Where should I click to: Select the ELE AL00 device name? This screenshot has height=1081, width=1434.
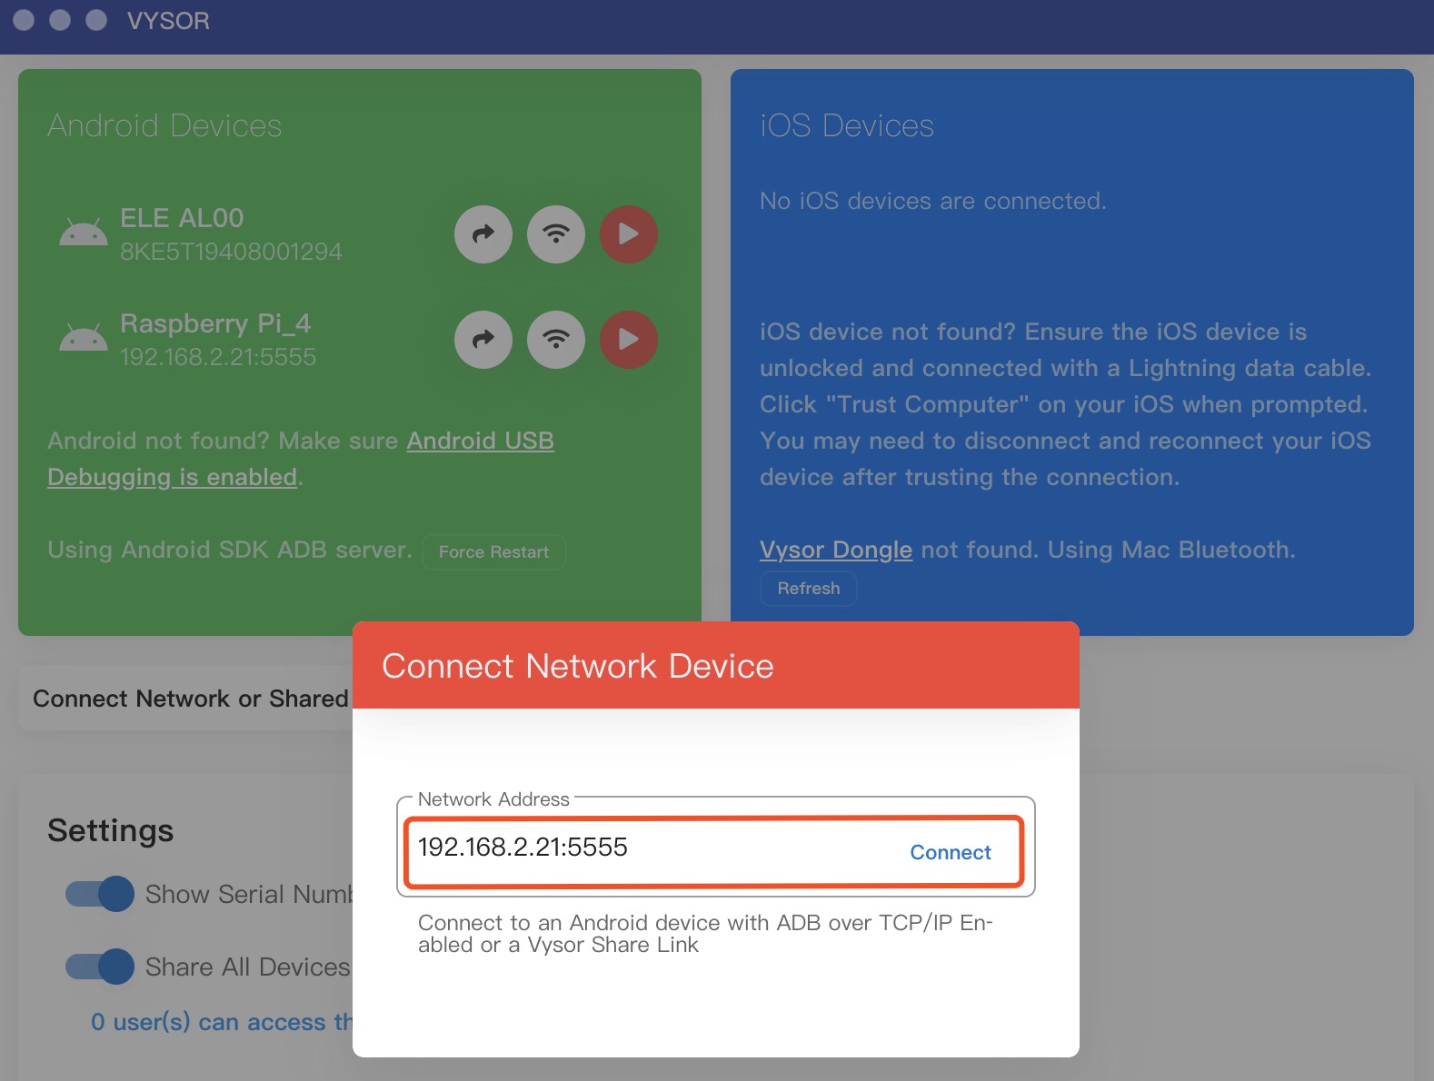182,218
